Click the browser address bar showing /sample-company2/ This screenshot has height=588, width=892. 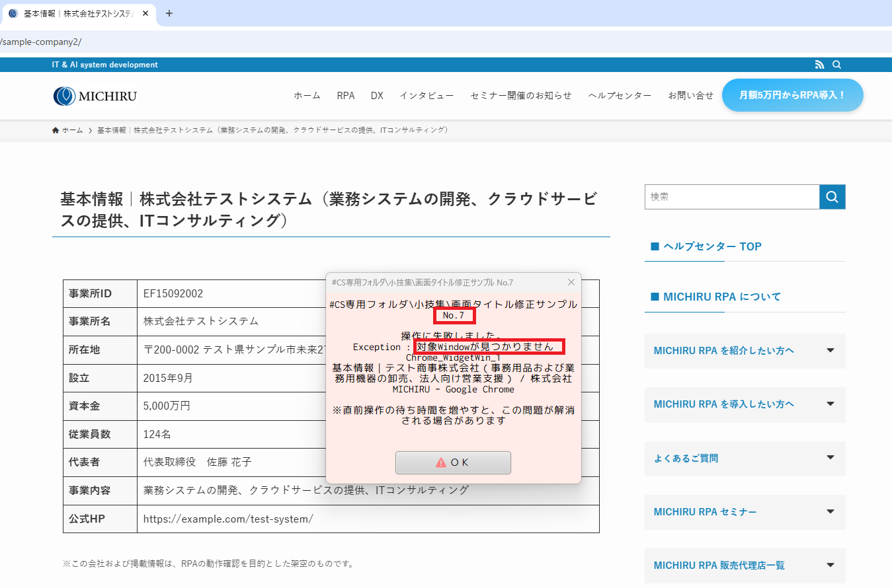[446, 42]
